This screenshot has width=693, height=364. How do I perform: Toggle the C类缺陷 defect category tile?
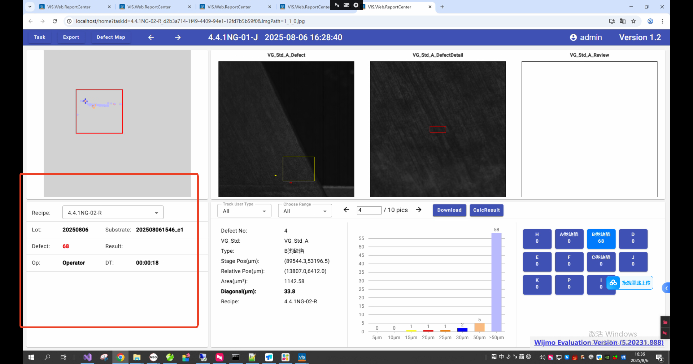point(601,261)
